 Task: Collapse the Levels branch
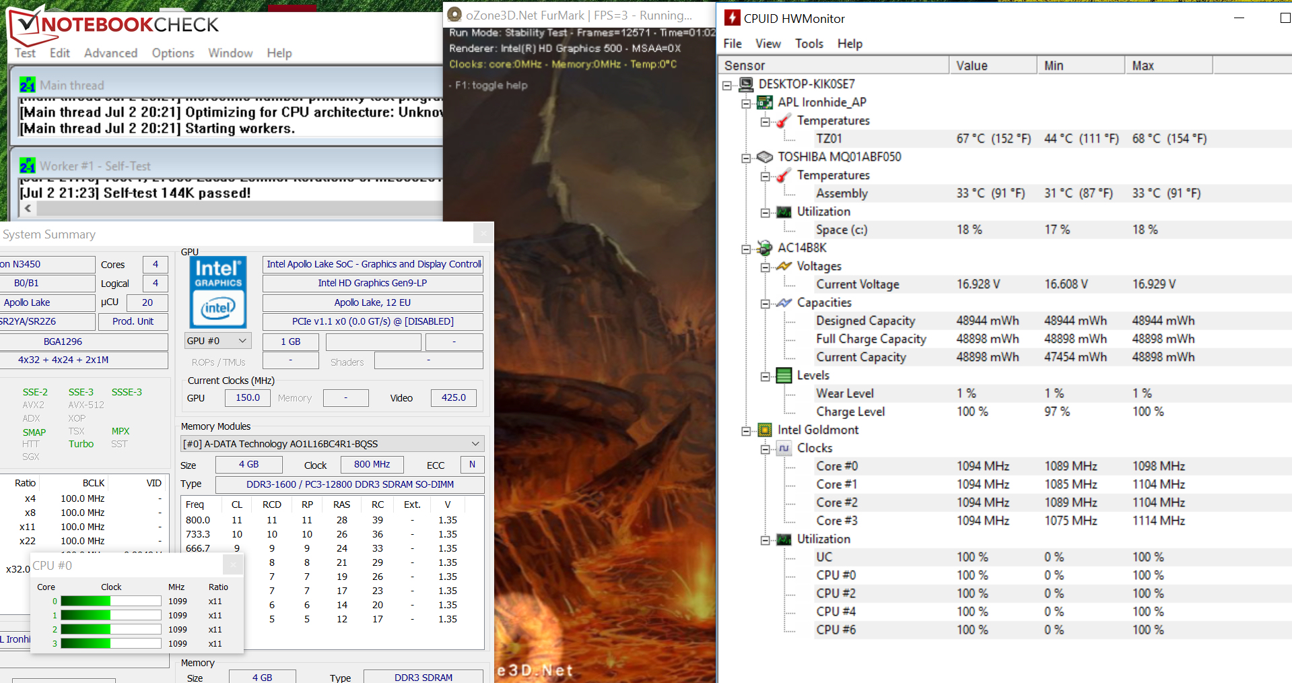(766, 376)
